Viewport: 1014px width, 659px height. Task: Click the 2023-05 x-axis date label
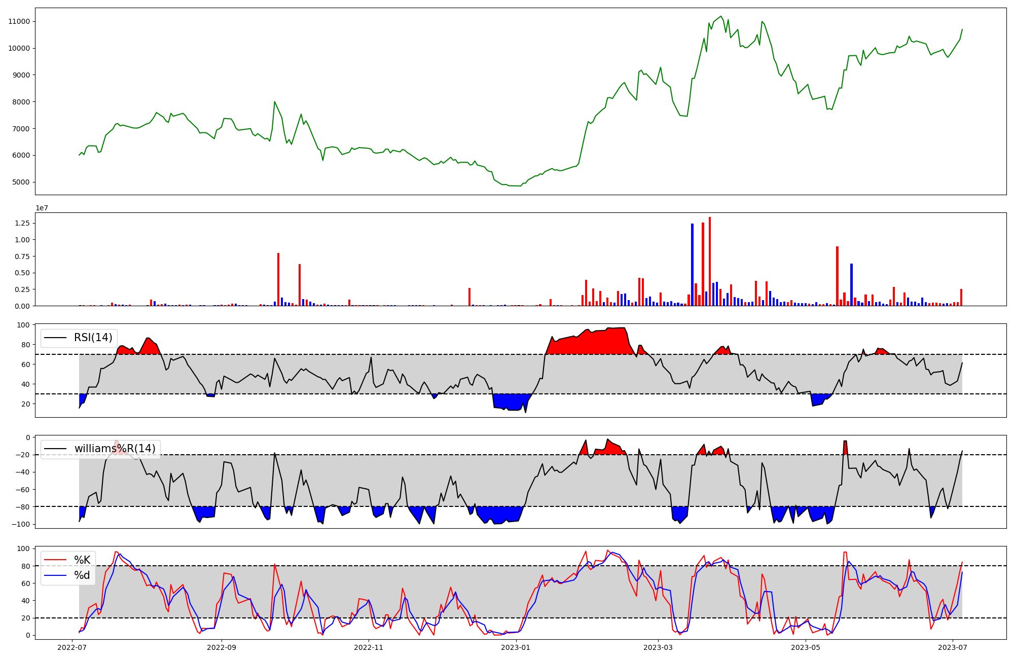(805, 647)
